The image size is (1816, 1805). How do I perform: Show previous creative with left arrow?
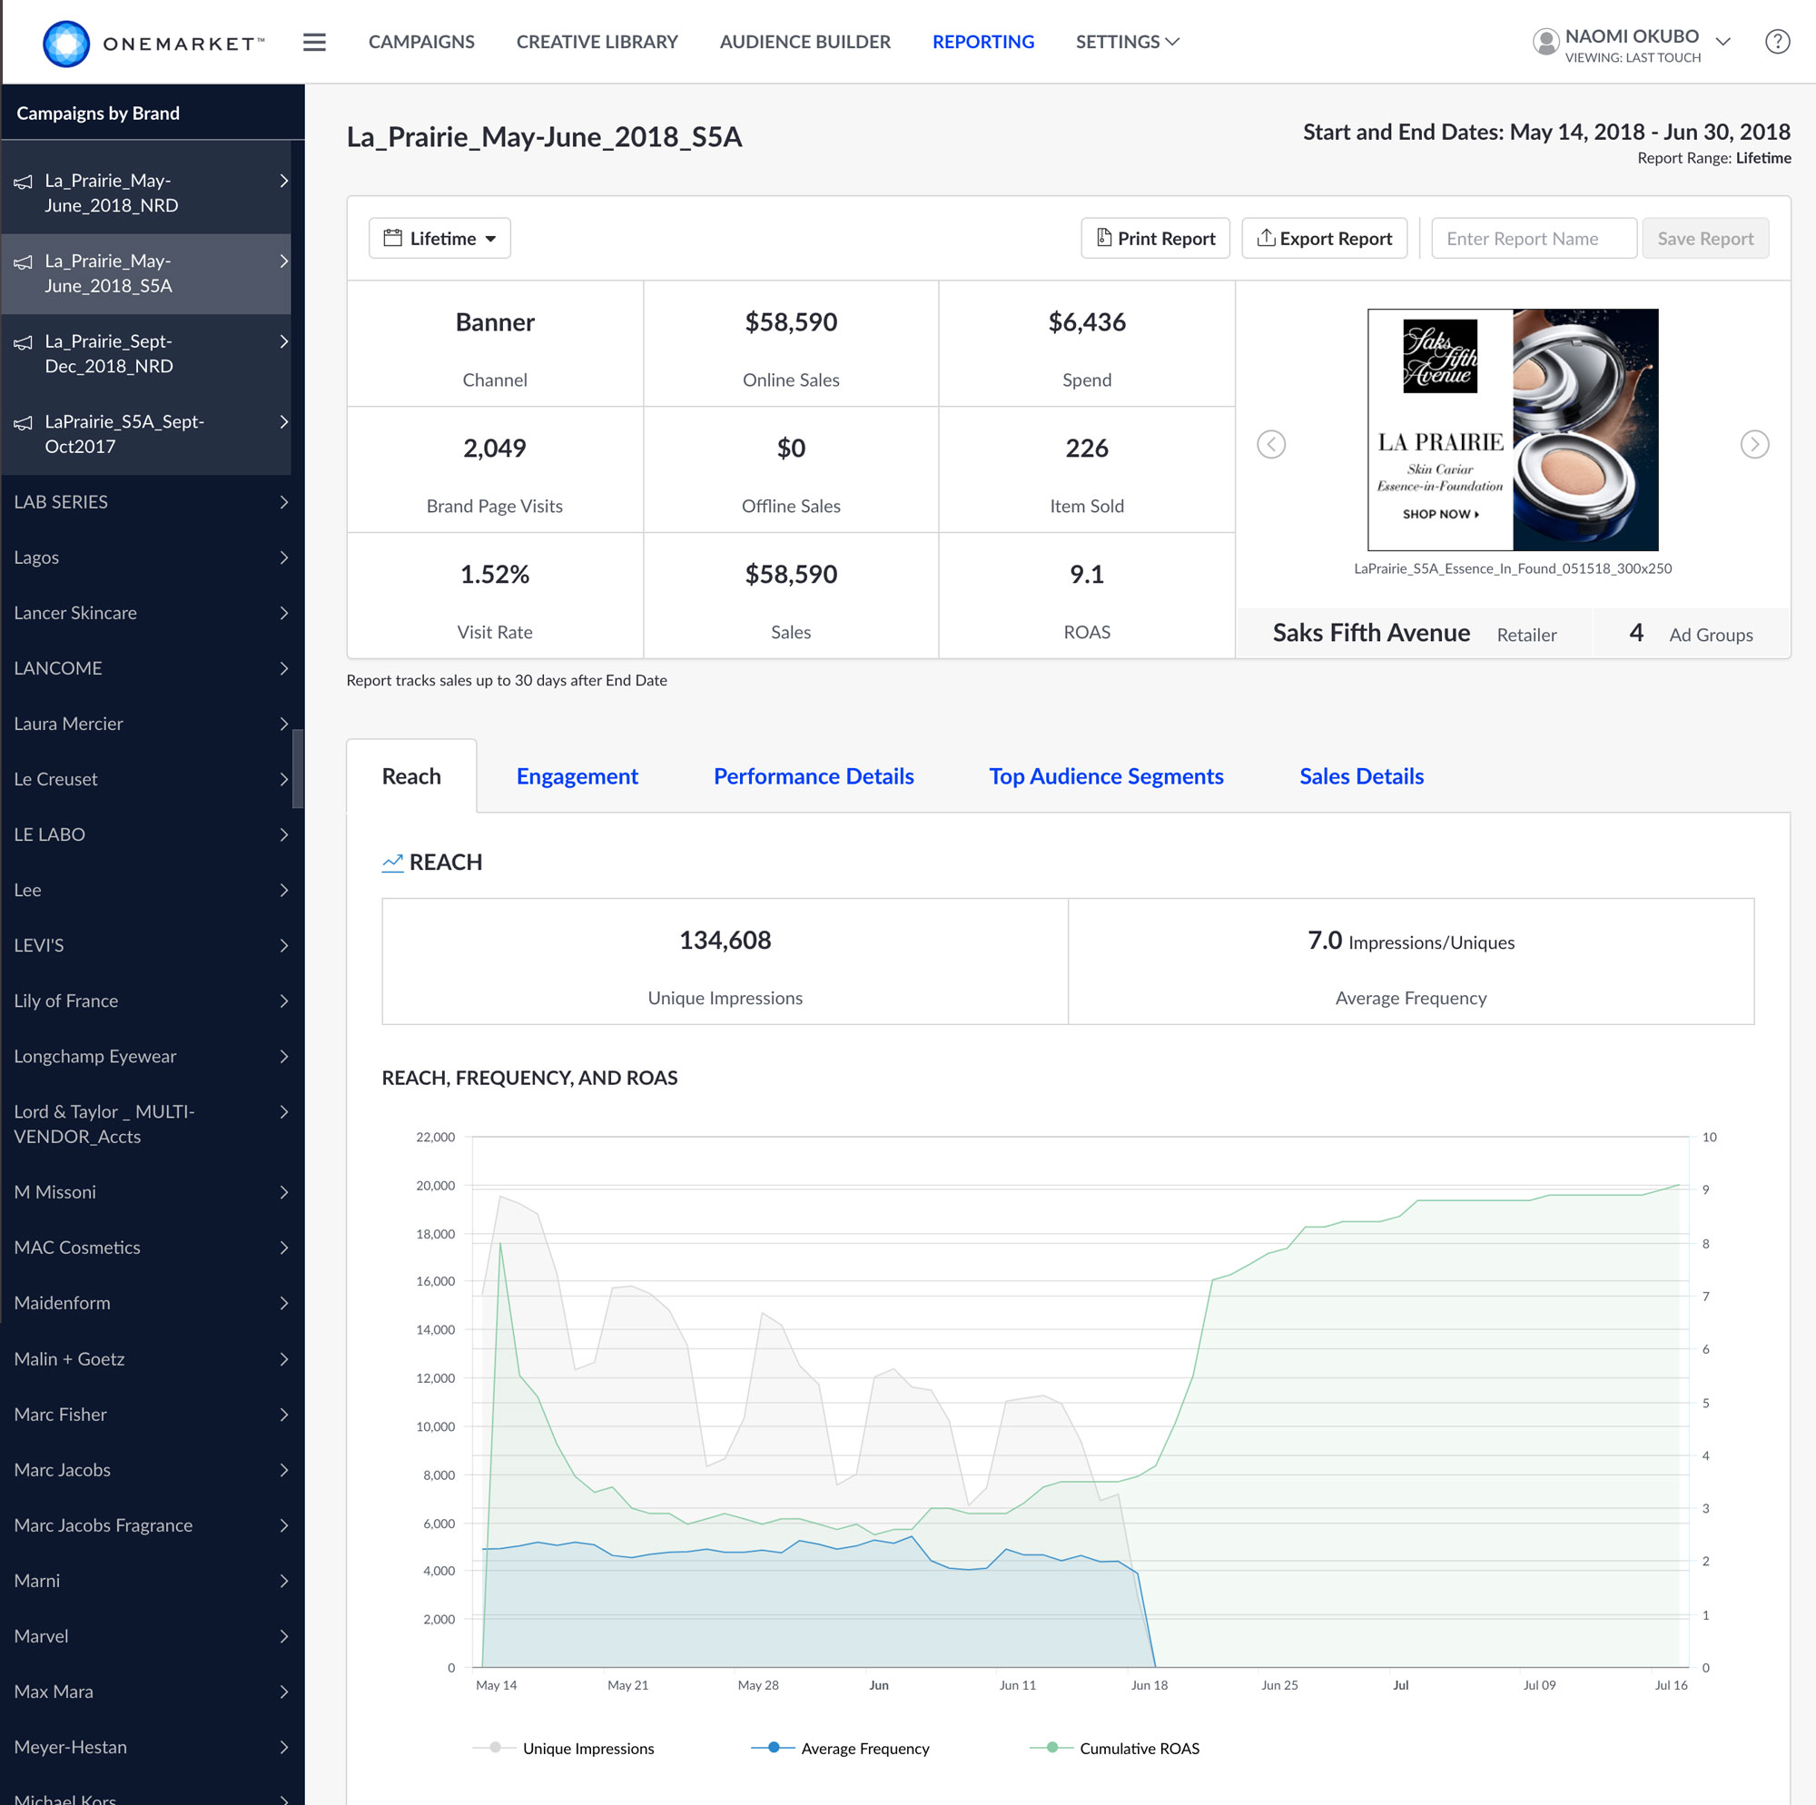(1271, 444)
